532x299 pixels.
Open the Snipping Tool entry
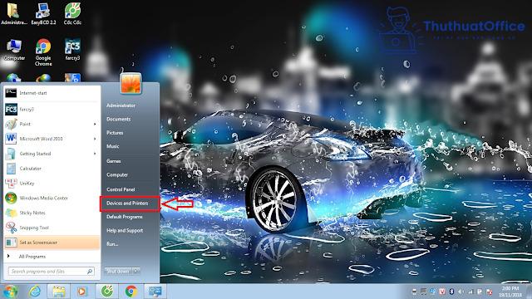point(52,228)
